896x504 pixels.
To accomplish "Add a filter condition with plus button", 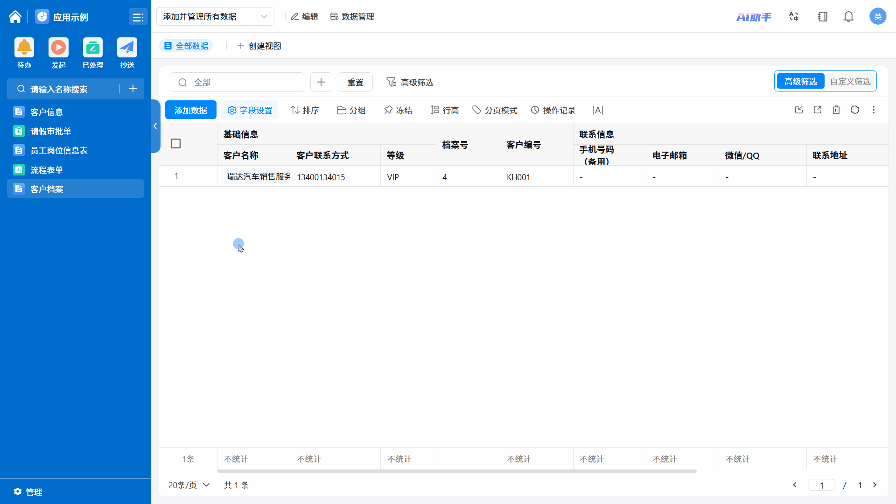I will (x=321, y=82).
